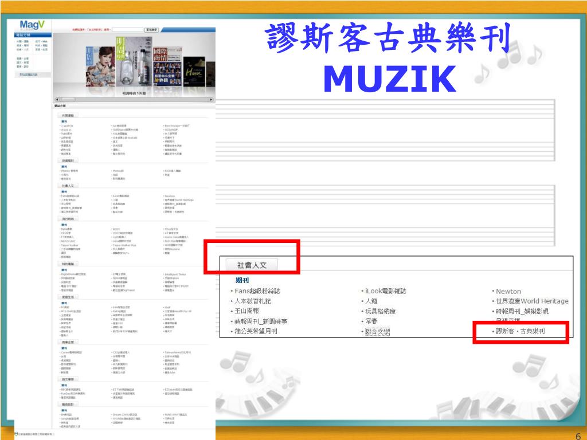This screenshot has height=440, width=587.
Task: Open 玉山周報 link
Action: pos(246,311)
